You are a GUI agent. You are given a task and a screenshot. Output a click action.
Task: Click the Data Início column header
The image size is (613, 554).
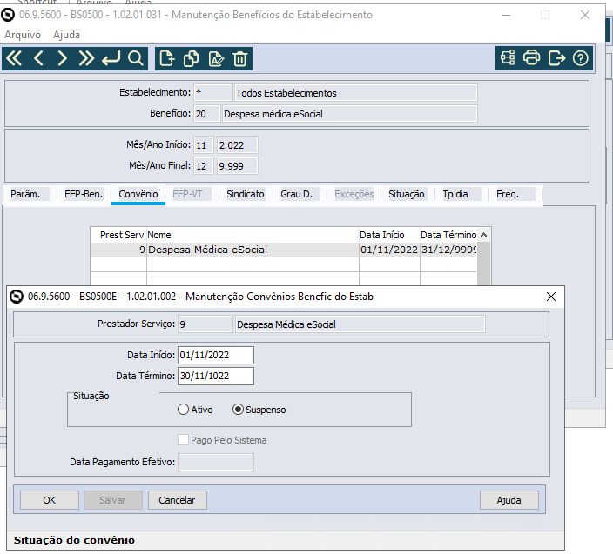click(x=389, y=235)
